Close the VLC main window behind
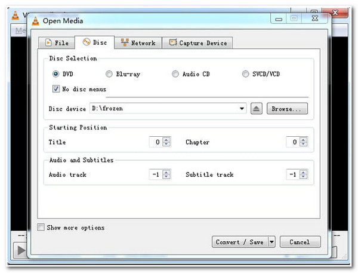The image size is (358, 273). (335, 13)
